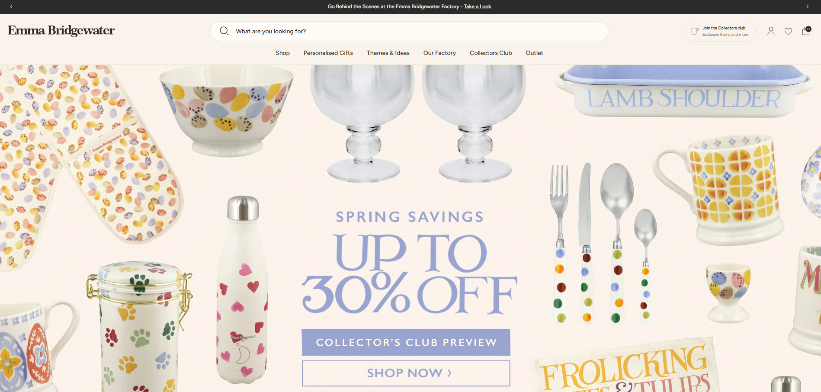This screenshot has width=821, height=392.
Task: Click the Emma Bridgewater logo
Action: click(61, 30)
